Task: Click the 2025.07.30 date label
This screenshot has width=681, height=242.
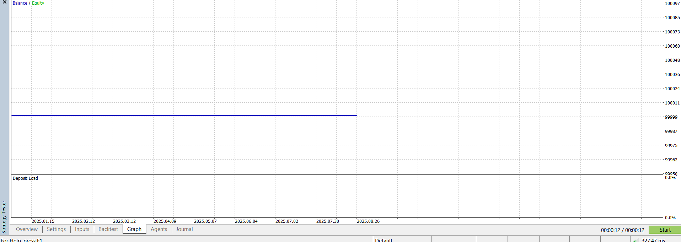Action: (x=328, y=221)
